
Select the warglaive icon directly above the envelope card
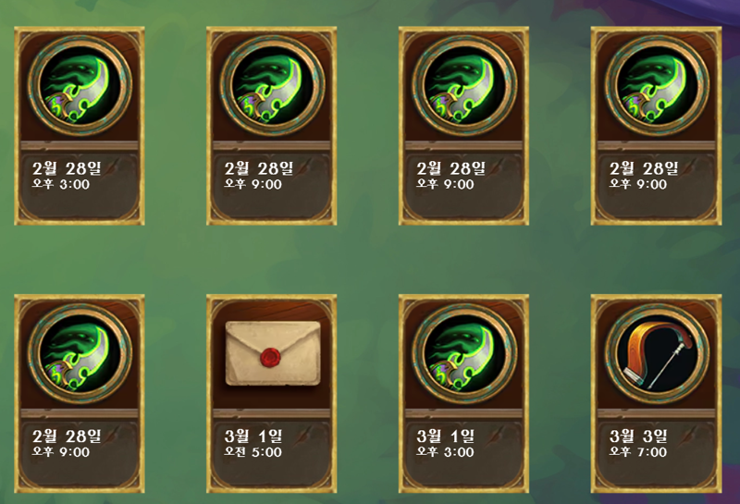click(x=272, y=85)
